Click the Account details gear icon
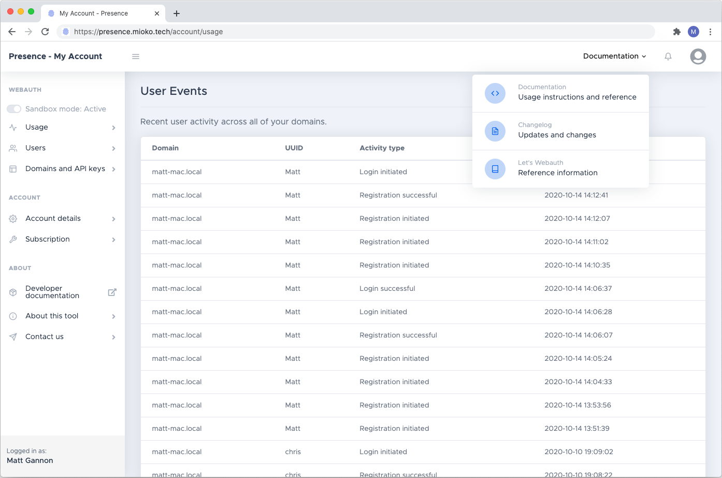 tap(13, 219)
